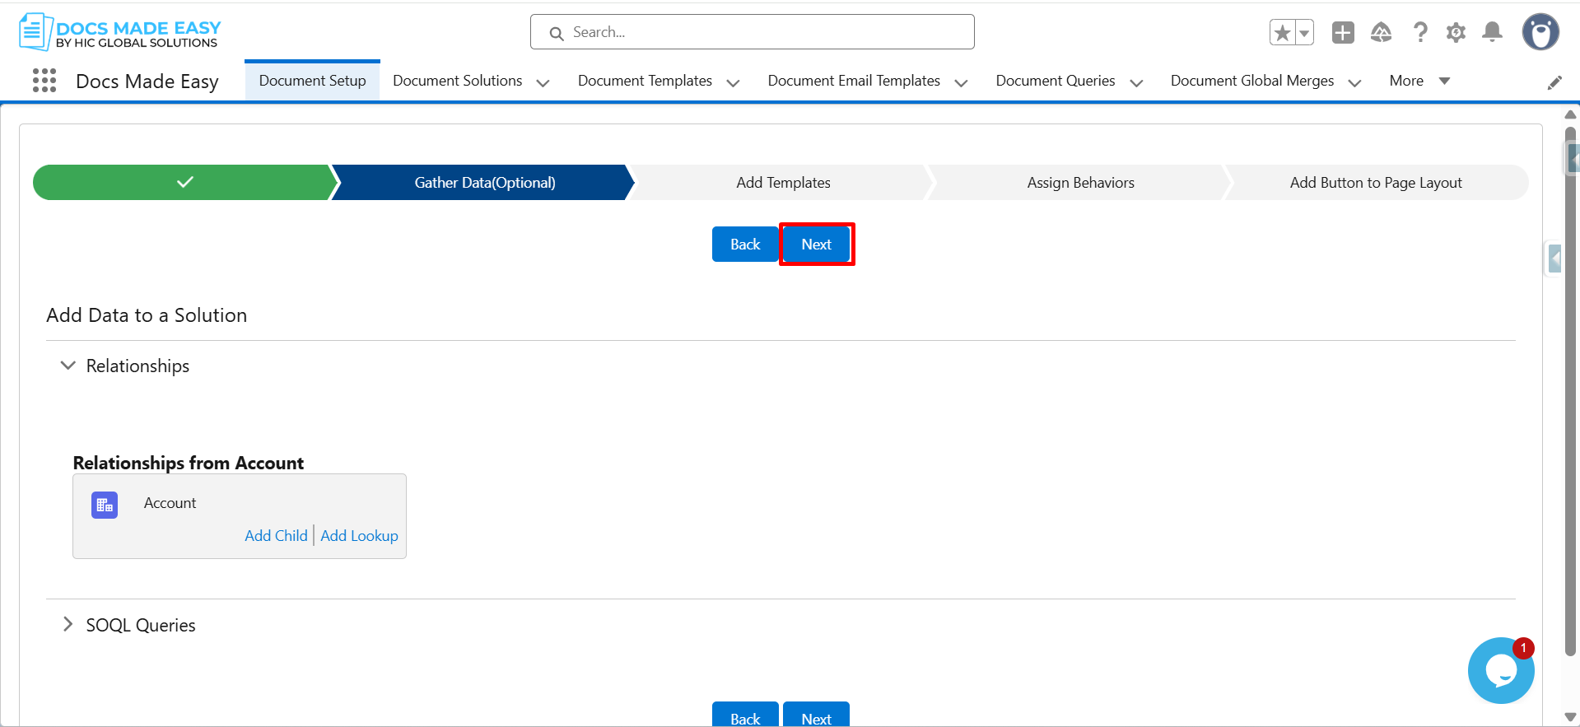Click the pencil edit navigation icon

click(x=1554, y=82)
